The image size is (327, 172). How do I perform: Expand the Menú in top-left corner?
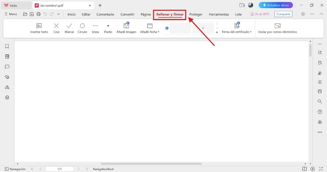click(11, 14)
